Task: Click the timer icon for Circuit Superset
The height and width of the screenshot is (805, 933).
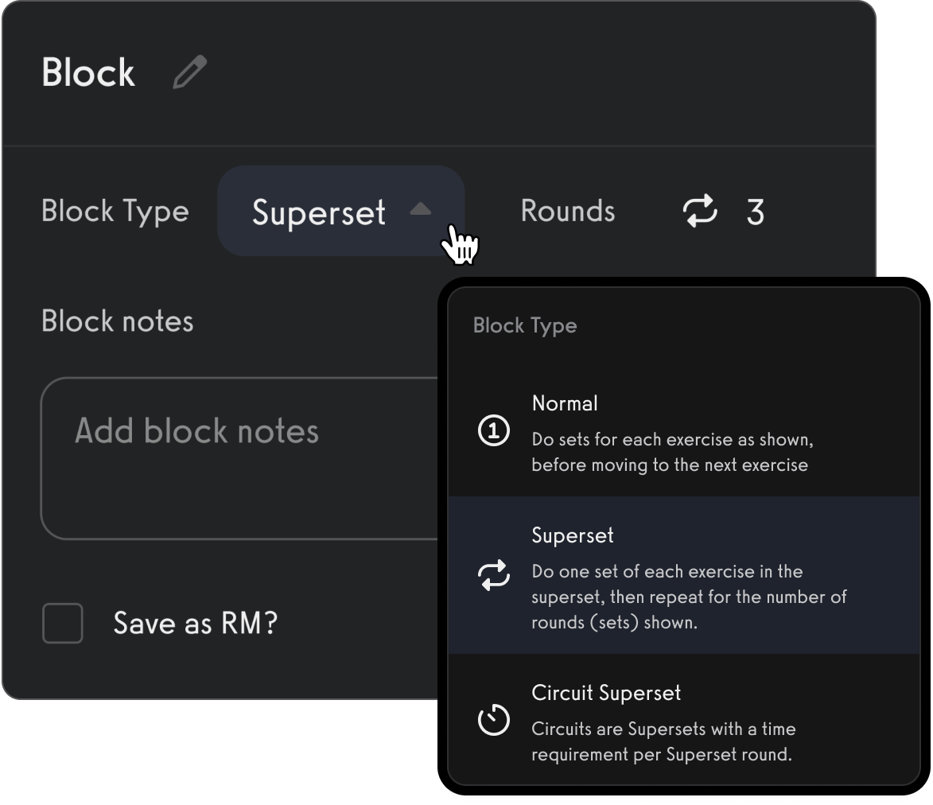Action: [493, 721]
